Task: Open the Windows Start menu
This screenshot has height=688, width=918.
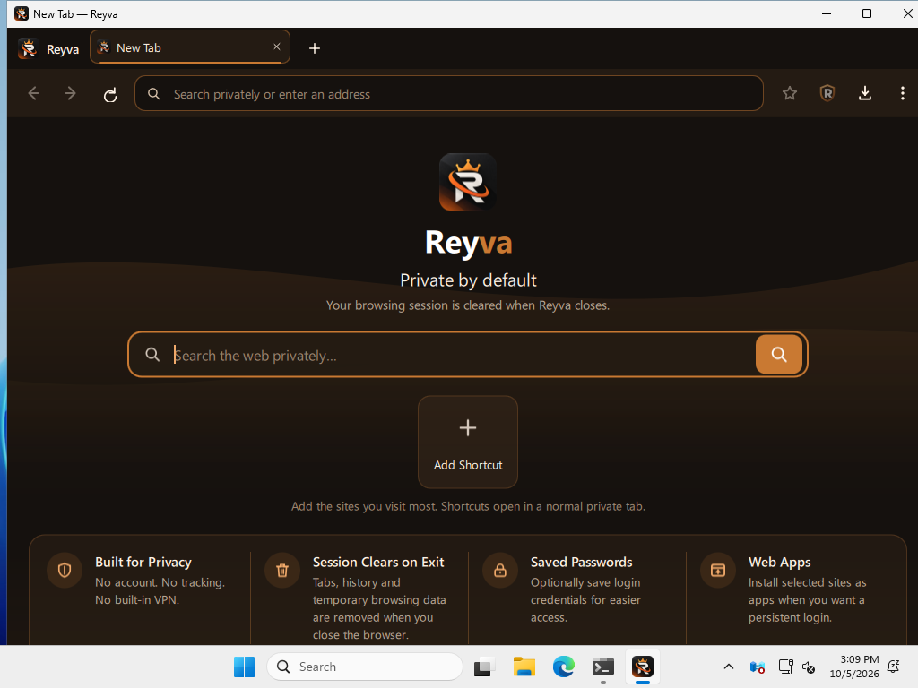Action: click(244, 666)
